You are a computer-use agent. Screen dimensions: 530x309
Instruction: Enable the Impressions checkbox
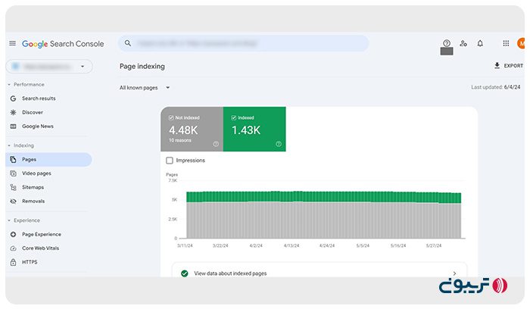pos(170,161)
